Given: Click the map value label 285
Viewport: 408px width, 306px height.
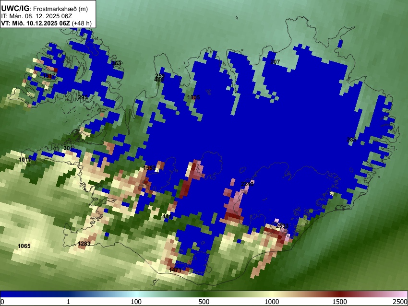Looking at the screenshot, I should coord(351,140).
